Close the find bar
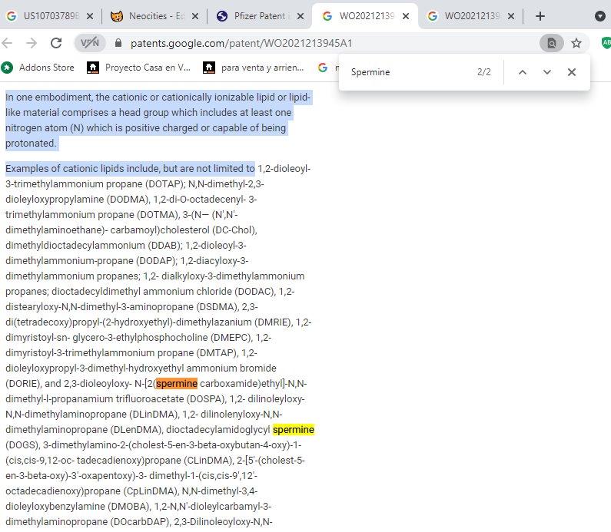This screenshot has width=611, height=532. pyautogui.click(x=572, y=72)
